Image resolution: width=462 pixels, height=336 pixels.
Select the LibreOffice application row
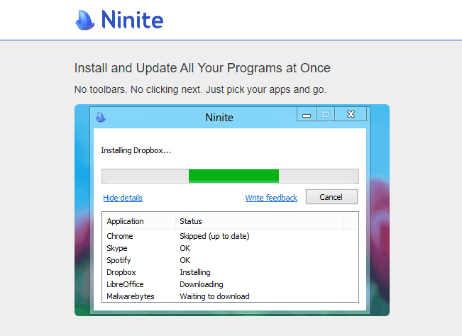230,284
